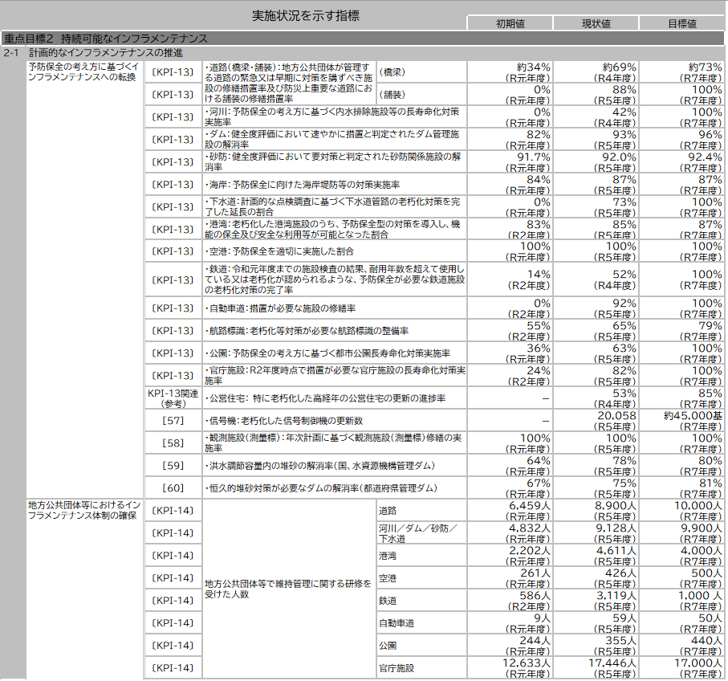Click the 官庁施設の長寿命化対策 indicator text
Screen dimensions: 728x681
(x=334, y=375)
